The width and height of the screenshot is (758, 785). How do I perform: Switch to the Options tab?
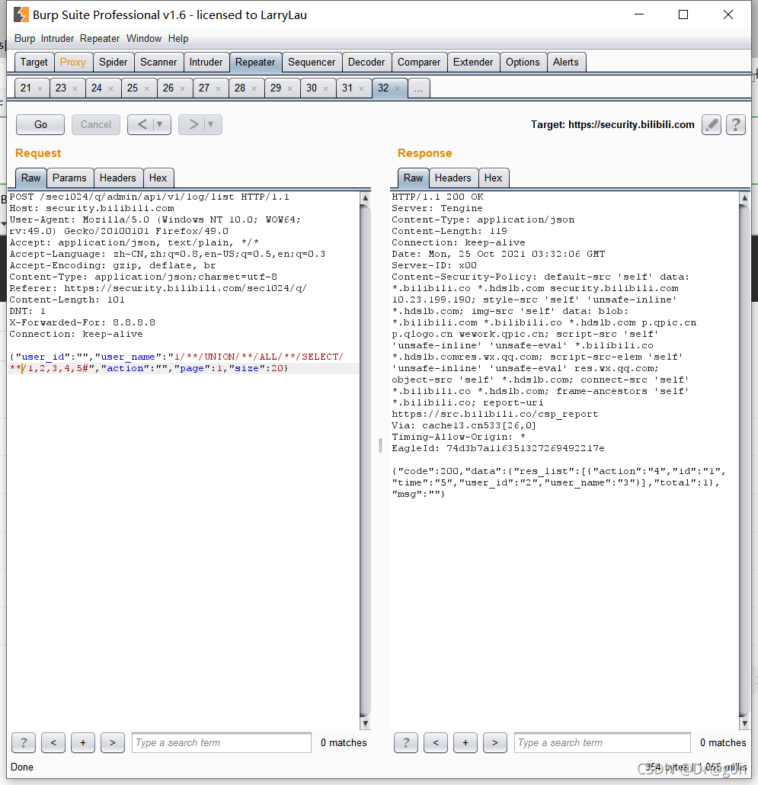(523, 62)
